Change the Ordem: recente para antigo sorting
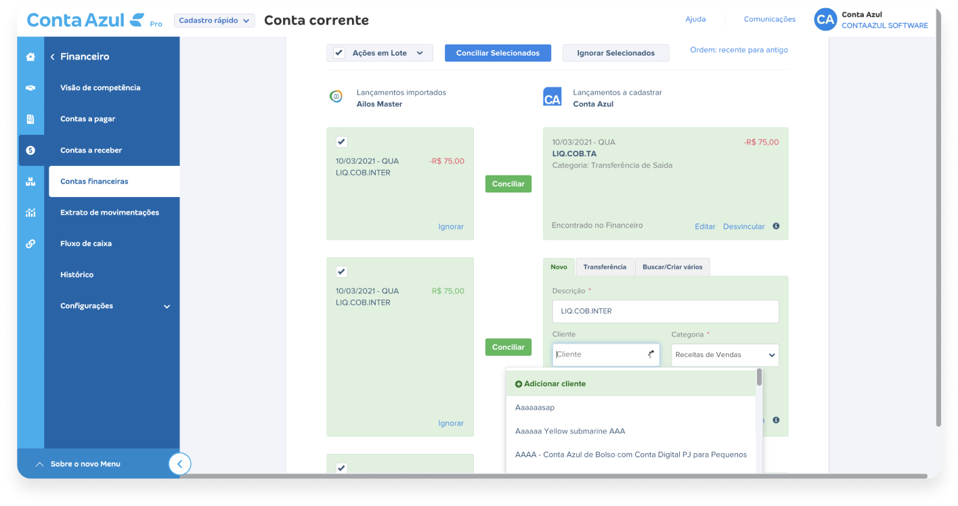Screen dimensions: 958x506 tap(739, 50)
